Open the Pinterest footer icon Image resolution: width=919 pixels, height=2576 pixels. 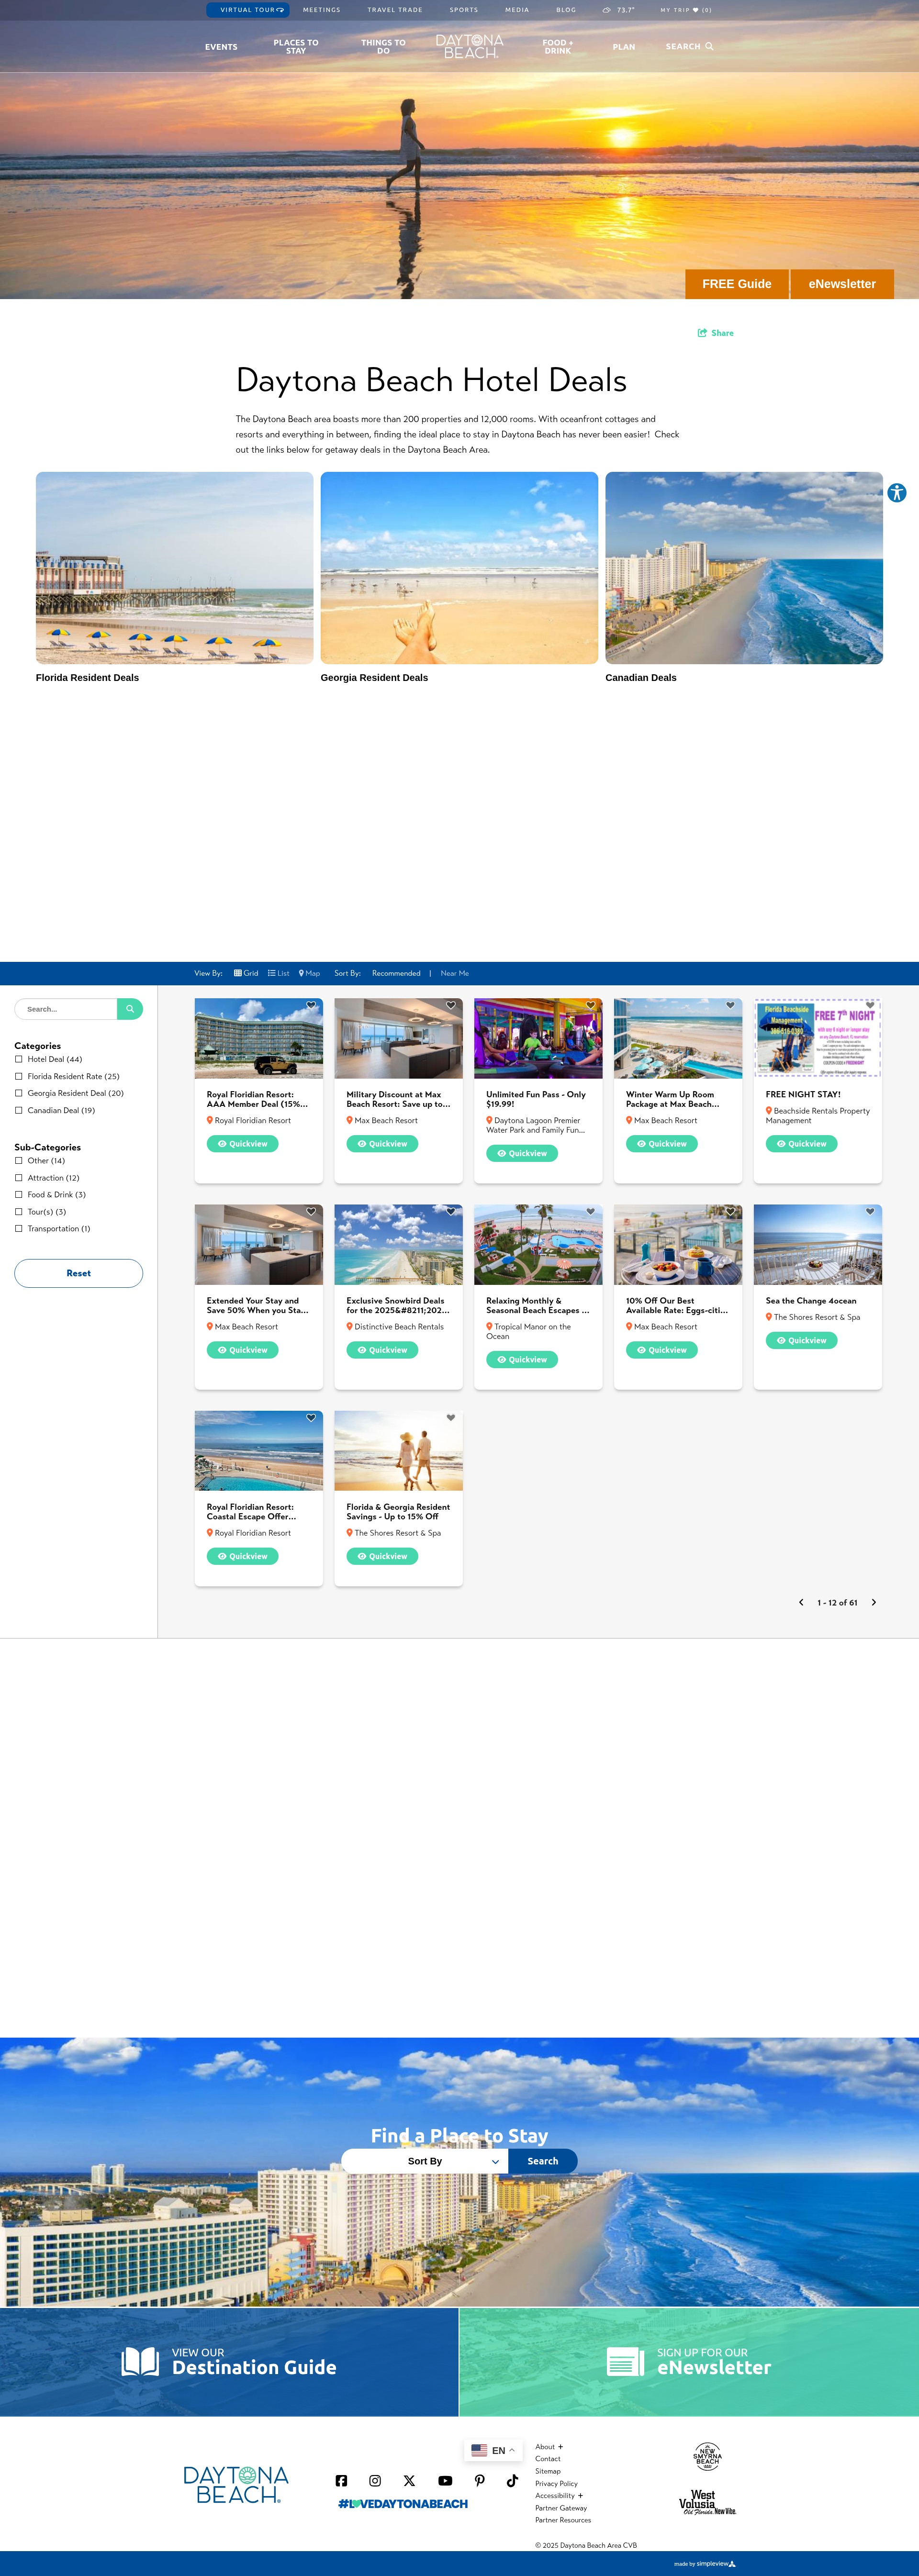(x=480, y=2480)
